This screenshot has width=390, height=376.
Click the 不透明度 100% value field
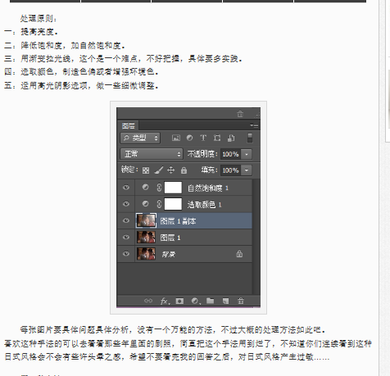(230, 154)
